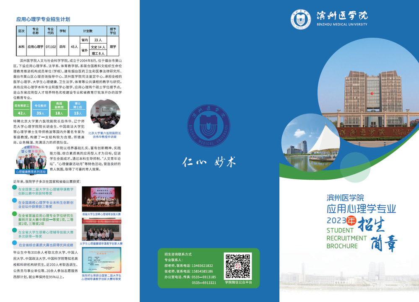Click the contact line '张老师,联系电话:15854585186'
The width and height of the screenshot is (419, 302).
189,271
